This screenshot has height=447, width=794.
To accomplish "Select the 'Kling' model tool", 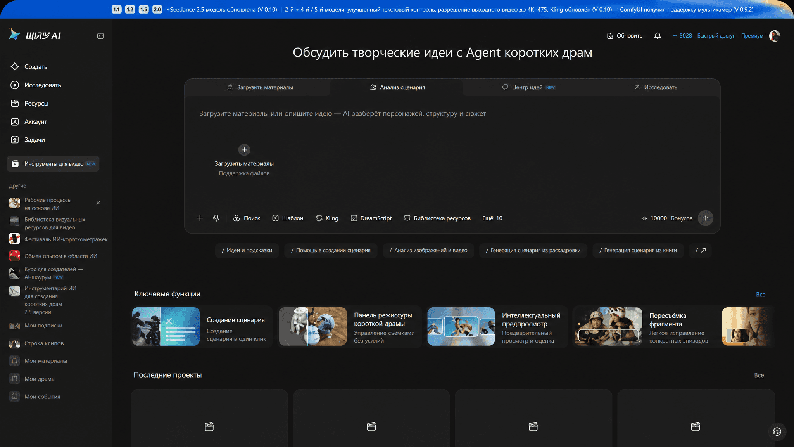I will click(327, 218).
